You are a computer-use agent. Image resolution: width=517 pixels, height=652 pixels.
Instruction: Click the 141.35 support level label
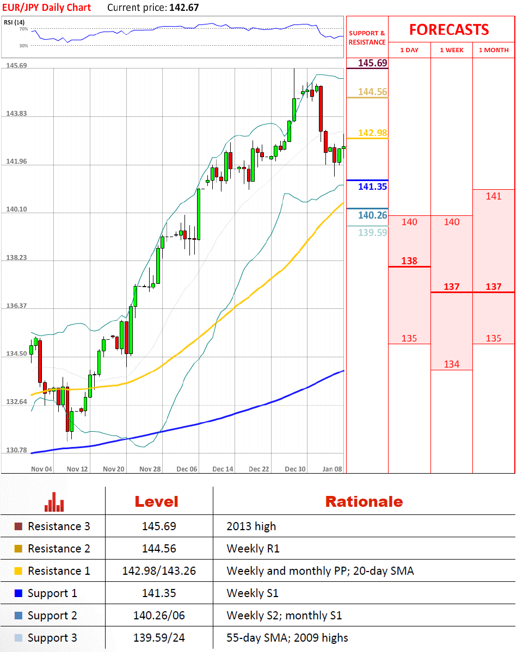click(x=373, y=187)
